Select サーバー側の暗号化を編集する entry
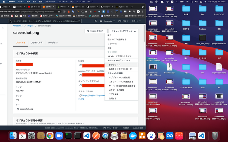Image resolution: width=228 pixels, height=142 pixels. pyautogui.click(x=121, y=86)
